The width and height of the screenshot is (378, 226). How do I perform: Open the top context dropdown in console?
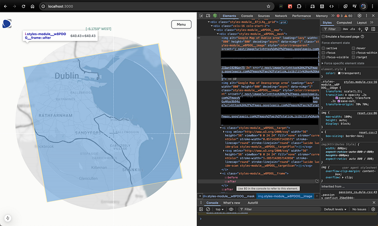(x=220, y=209)
